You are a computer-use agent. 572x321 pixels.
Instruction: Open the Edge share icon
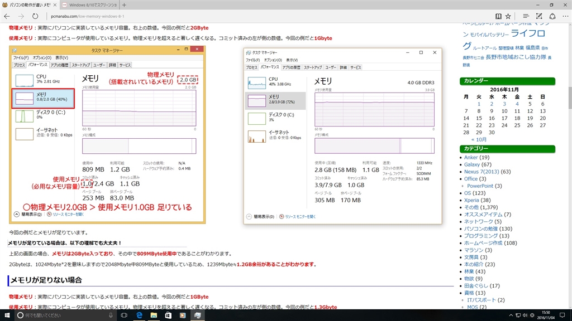552,16
